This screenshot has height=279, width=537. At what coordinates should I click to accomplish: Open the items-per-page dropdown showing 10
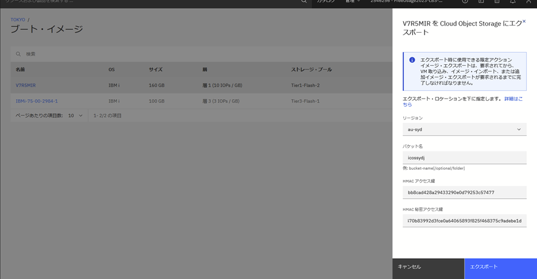(76, 116)
